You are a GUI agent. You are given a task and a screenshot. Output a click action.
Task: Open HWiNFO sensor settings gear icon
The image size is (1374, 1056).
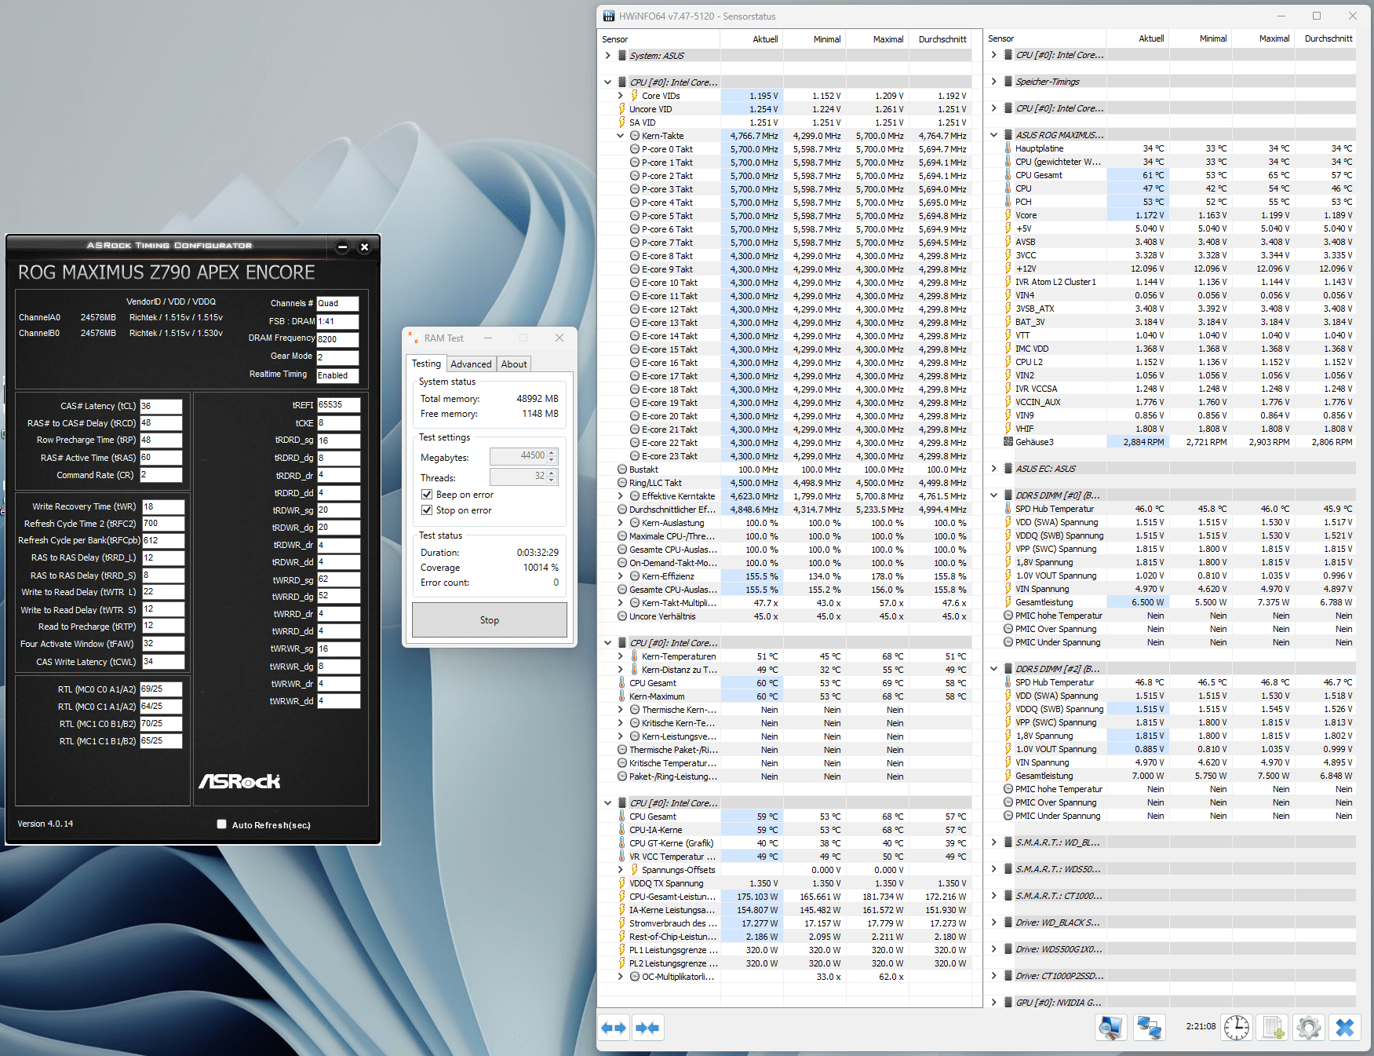[x=1308, y=1027]
